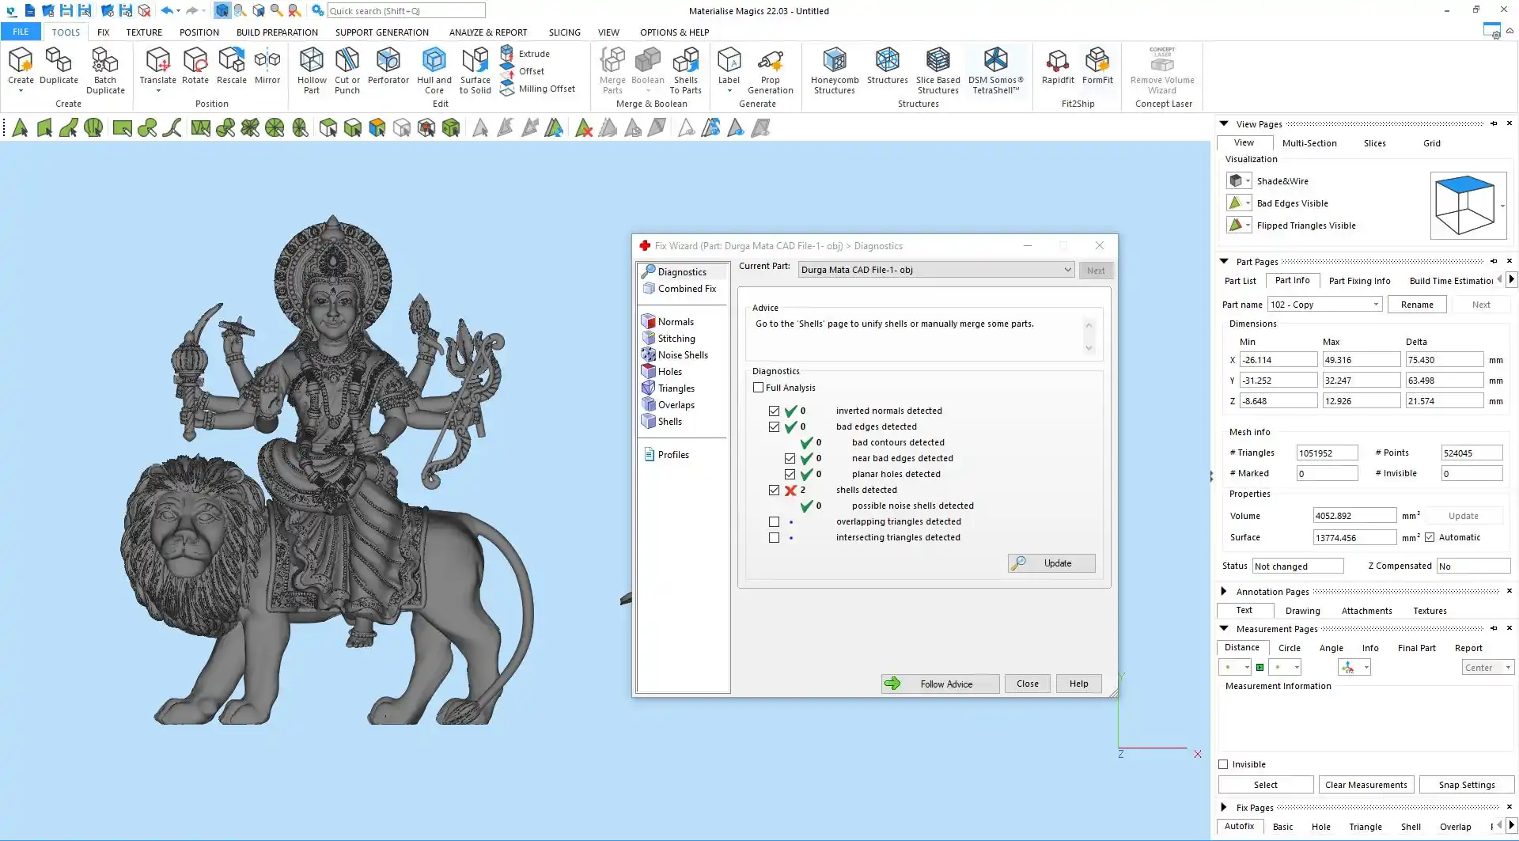
Task: Check the overlapping triangles detected box
Action: coord(774,522)
